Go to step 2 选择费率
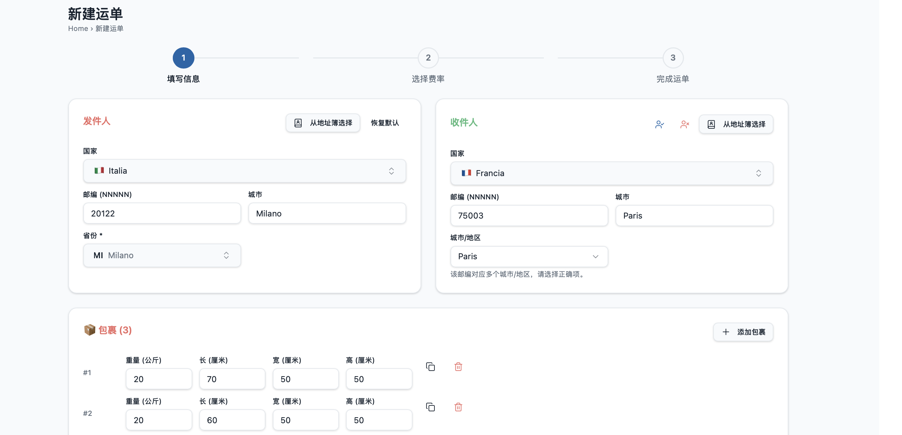This screenshot has height=435, width=902. pyautogui.click(x=428, y=58)
